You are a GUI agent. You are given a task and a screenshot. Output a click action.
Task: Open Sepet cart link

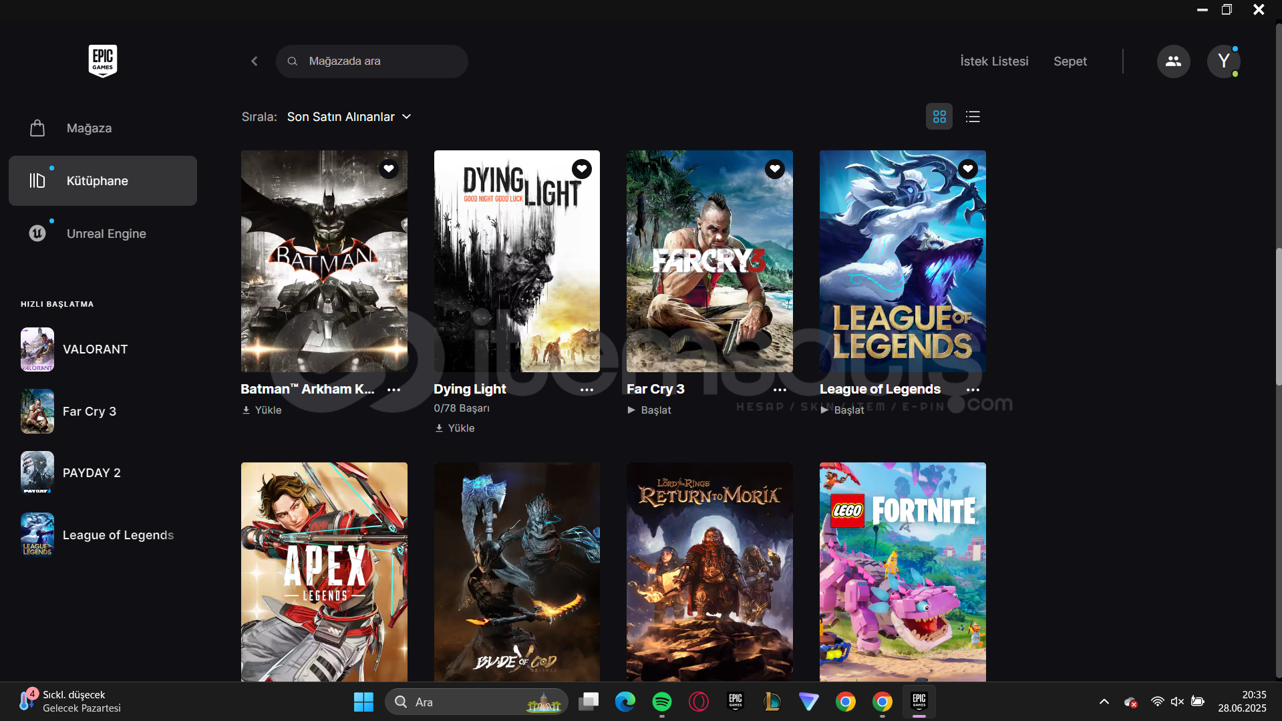[1070, 61]
